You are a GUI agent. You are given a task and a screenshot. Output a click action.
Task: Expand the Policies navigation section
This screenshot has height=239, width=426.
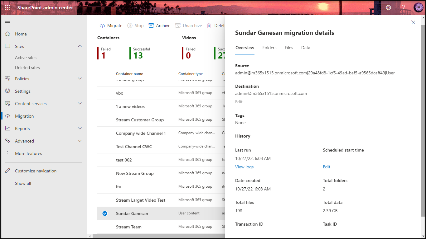(x=80, y=79)
